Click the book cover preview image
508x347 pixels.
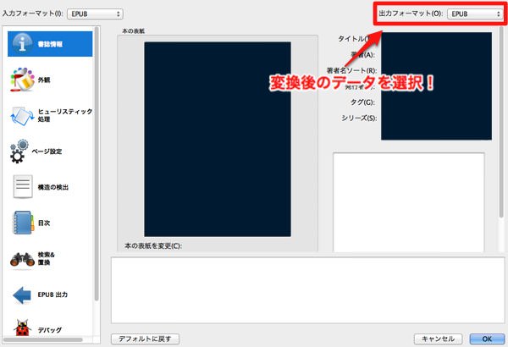click(x=218, y=139)
